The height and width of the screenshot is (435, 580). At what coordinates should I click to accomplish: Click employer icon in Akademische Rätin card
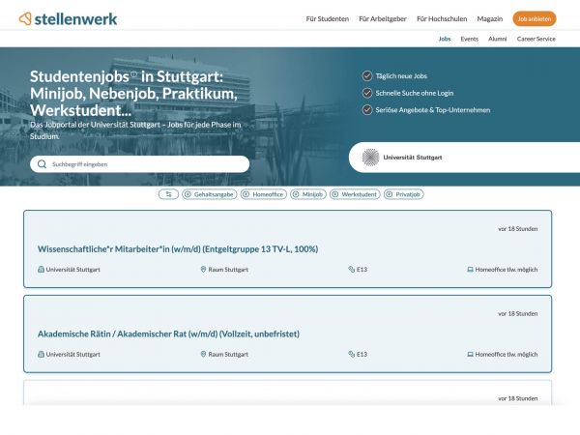coord(41,354)
